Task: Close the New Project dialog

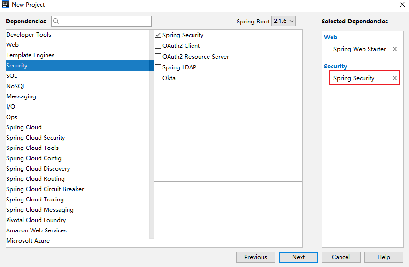Action: click(x=402, y=5)
